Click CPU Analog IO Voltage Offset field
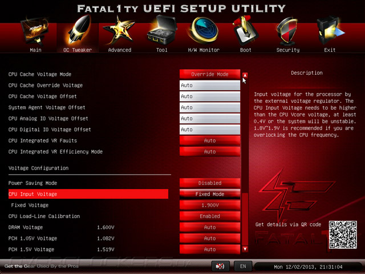The width and height of the screenshot is (365, 274). pos(210,118)
